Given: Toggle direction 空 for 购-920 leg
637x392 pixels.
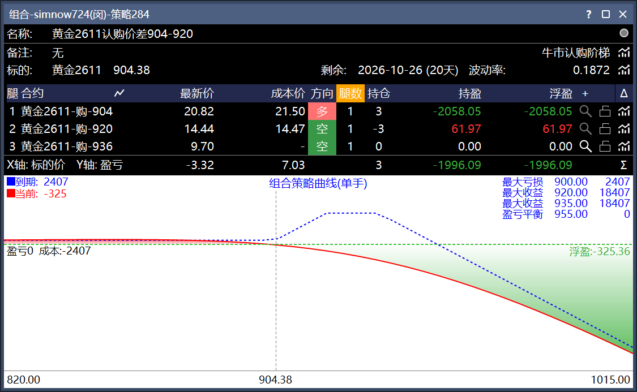Looking at the screenshot, I should coord(322,128).
